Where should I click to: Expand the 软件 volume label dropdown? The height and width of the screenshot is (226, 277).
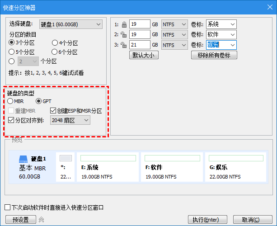point(233,35)
